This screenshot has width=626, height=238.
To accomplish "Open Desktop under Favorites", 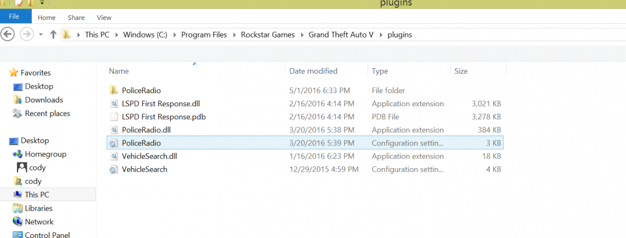I will 39,86.
